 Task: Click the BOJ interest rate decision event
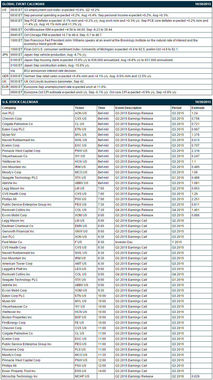[50, 71]
